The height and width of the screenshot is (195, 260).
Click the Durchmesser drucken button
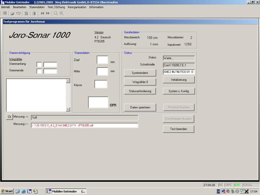tap(178, 119)
